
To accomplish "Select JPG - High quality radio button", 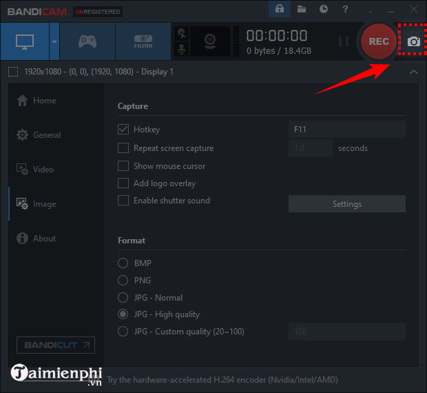I will 123,314.
